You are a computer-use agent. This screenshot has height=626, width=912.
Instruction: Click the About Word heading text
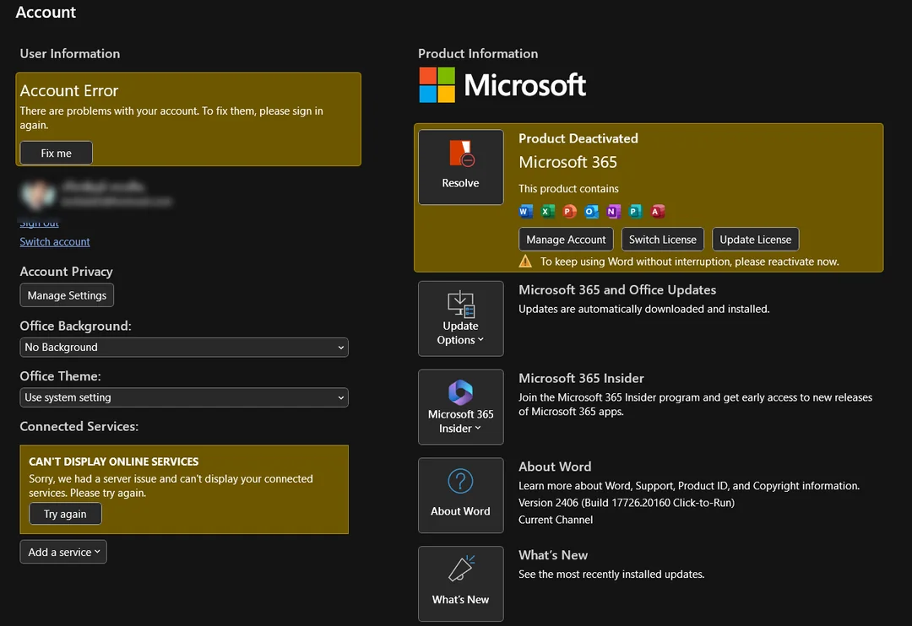point(555,467)
